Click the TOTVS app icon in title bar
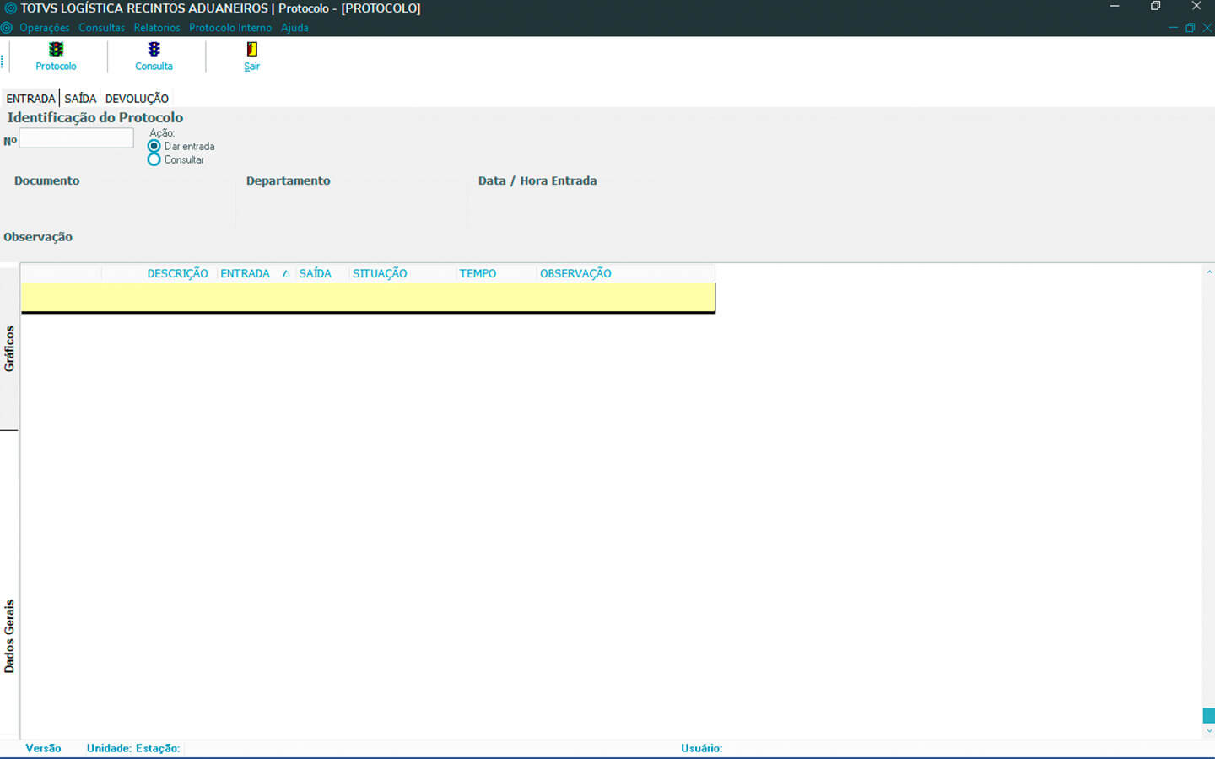The width and height of the screenshot is (1215, 759). [x=10, y=8]
